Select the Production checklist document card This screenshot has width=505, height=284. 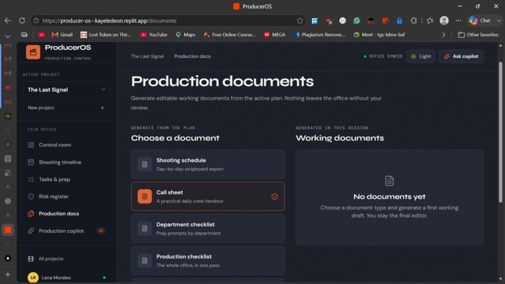pyautogui.click(x=208, y=260)
